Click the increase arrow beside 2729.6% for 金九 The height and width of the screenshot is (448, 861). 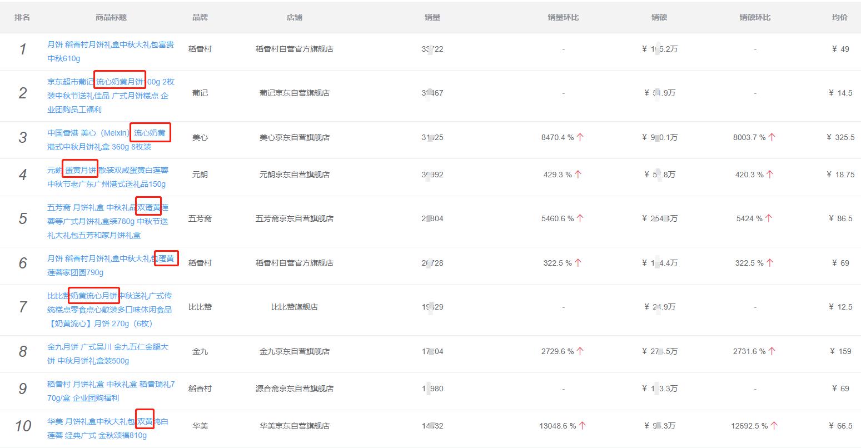pyautogui.click(x=579, y=351)
